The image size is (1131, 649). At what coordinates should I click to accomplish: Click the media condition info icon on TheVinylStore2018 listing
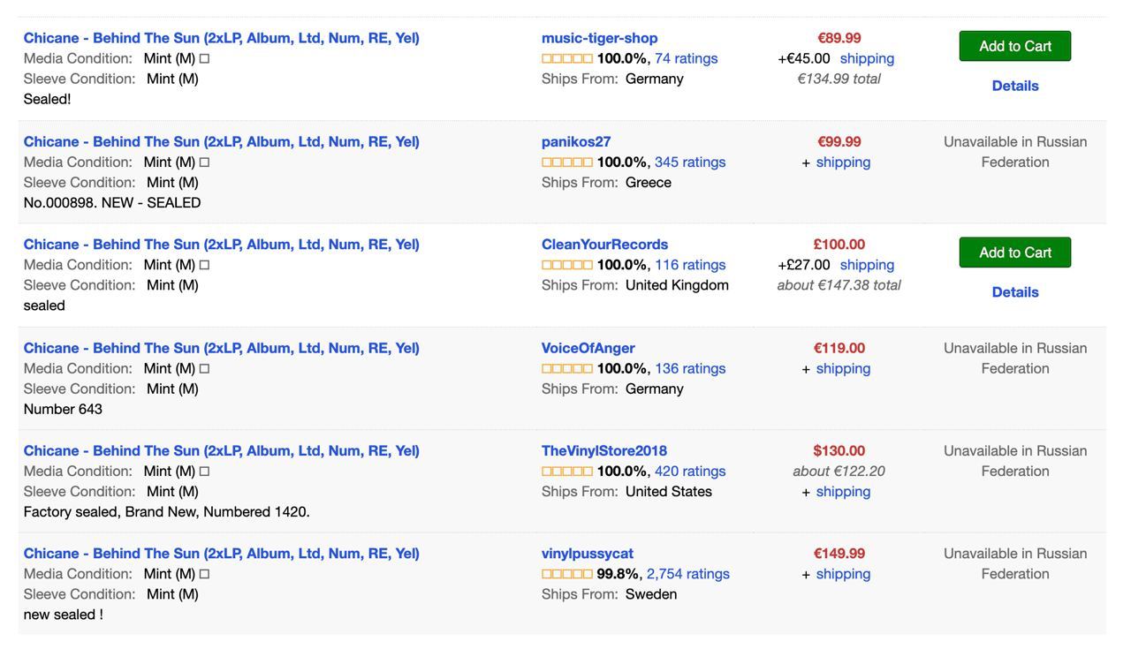[204, 472]
